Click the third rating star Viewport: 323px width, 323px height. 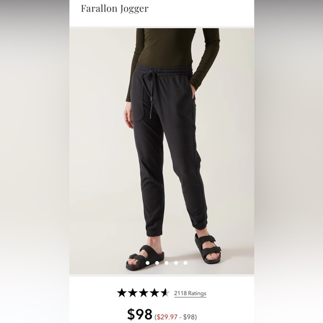[144, 293]
